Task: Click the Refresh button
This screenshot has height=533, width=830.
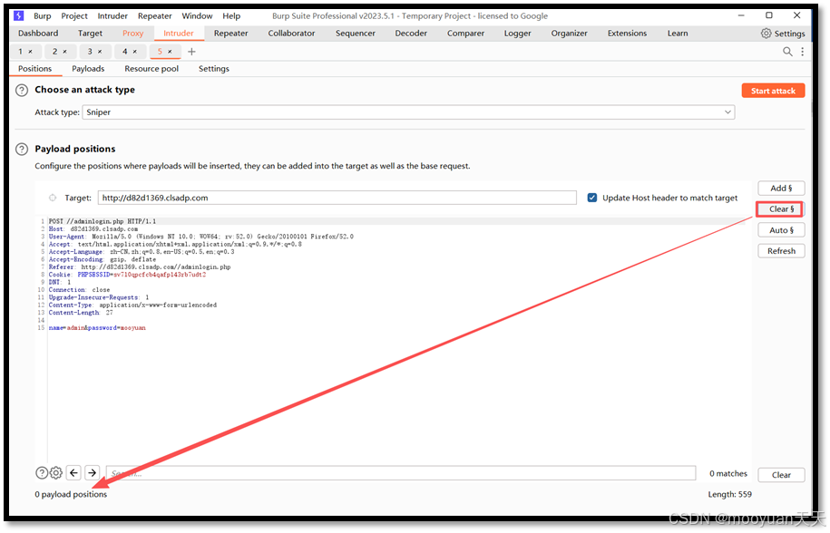Action: (x=781, y=251)
